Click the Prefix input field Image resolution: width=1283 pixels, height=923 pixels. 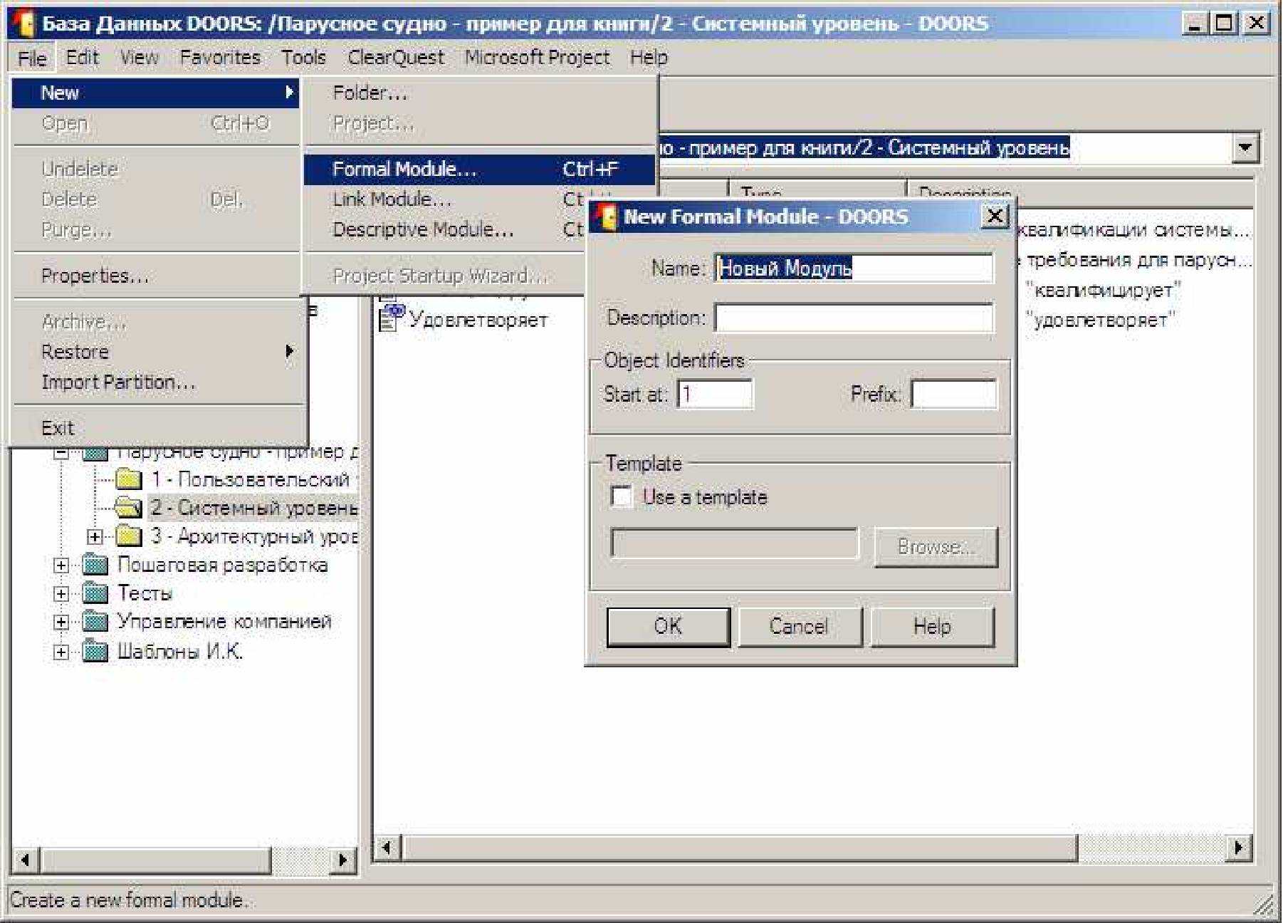click(953, 394)
